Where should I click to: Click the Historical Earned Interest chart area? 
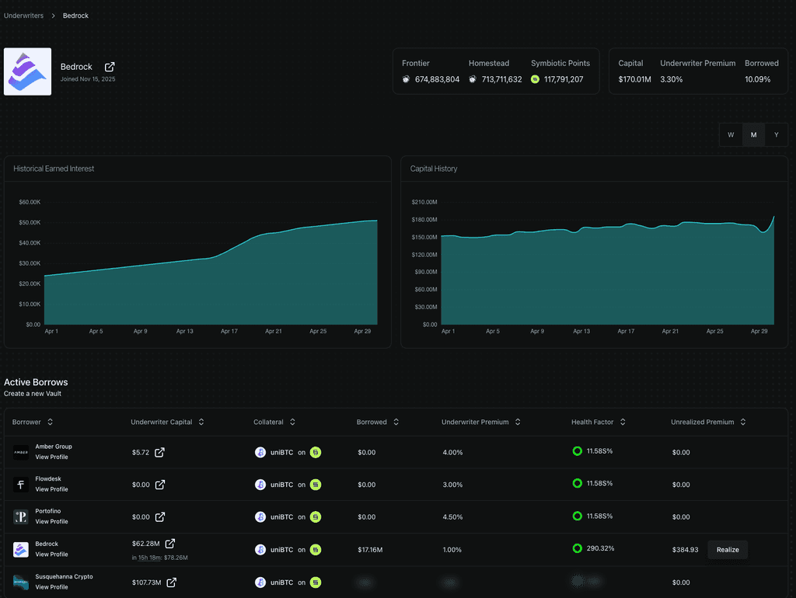click(x=211, y=263)
